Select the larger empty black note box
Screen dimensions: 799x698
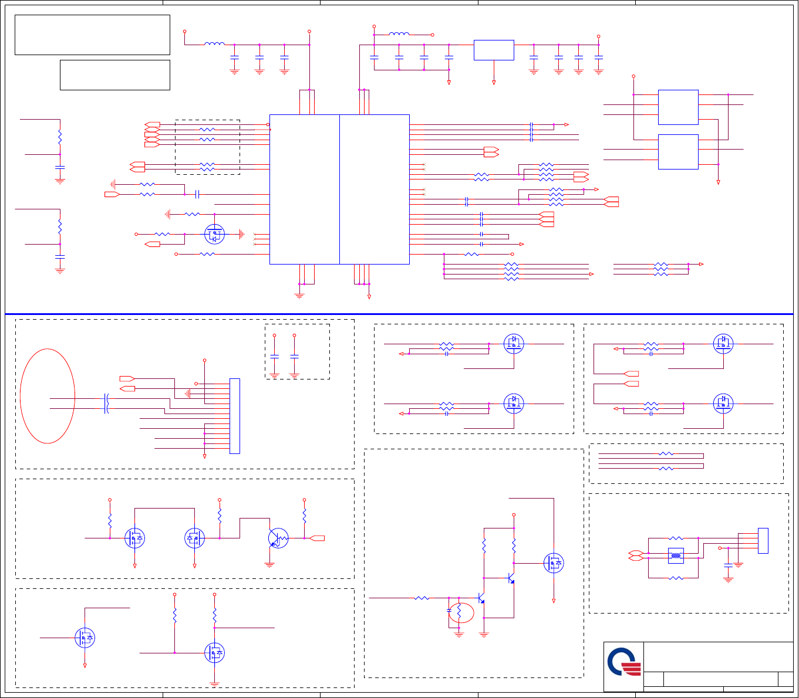coord(92,35)
